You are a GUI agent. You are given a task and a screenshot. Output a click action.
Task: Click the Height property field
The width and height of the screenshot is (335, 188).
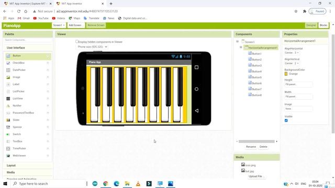point(298,85)
